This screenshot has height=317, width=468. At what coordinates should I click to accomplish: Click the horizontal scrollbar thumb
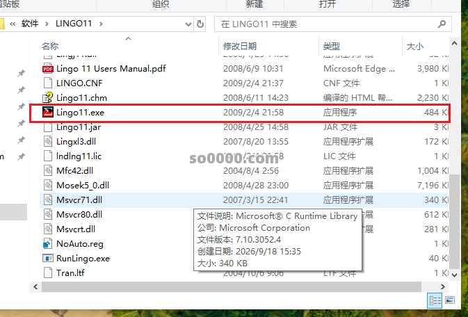[x=232, y=287]
